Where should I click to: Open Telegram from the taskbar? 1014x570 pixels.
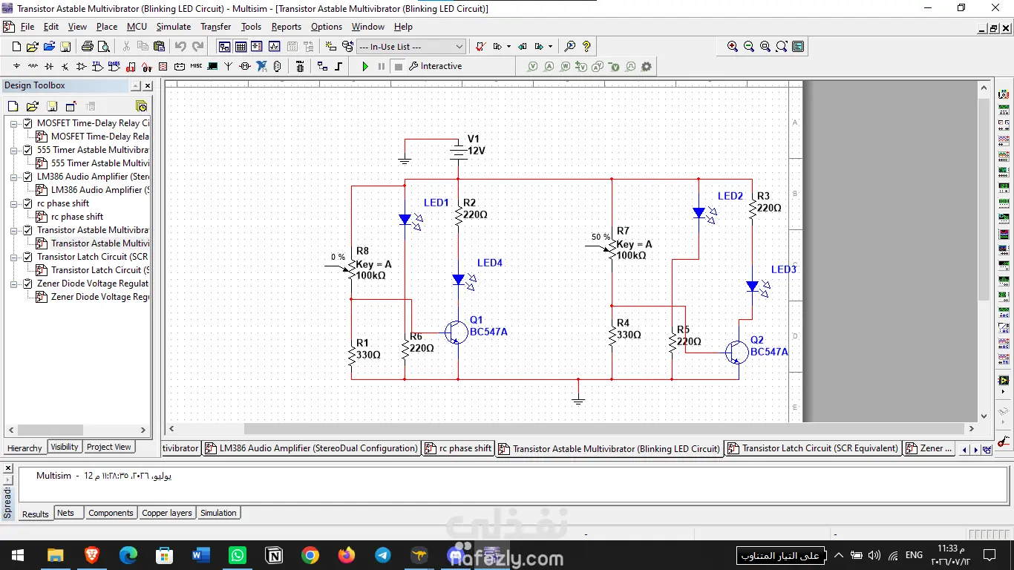point(383,555)
